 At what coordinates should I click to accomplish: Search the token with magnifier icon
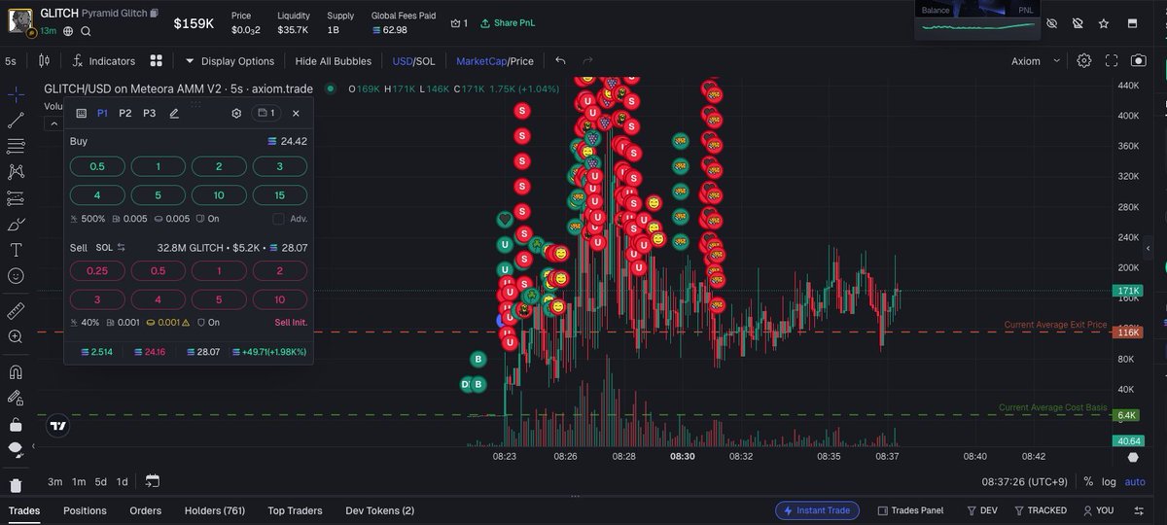click(x=86, y=31)
